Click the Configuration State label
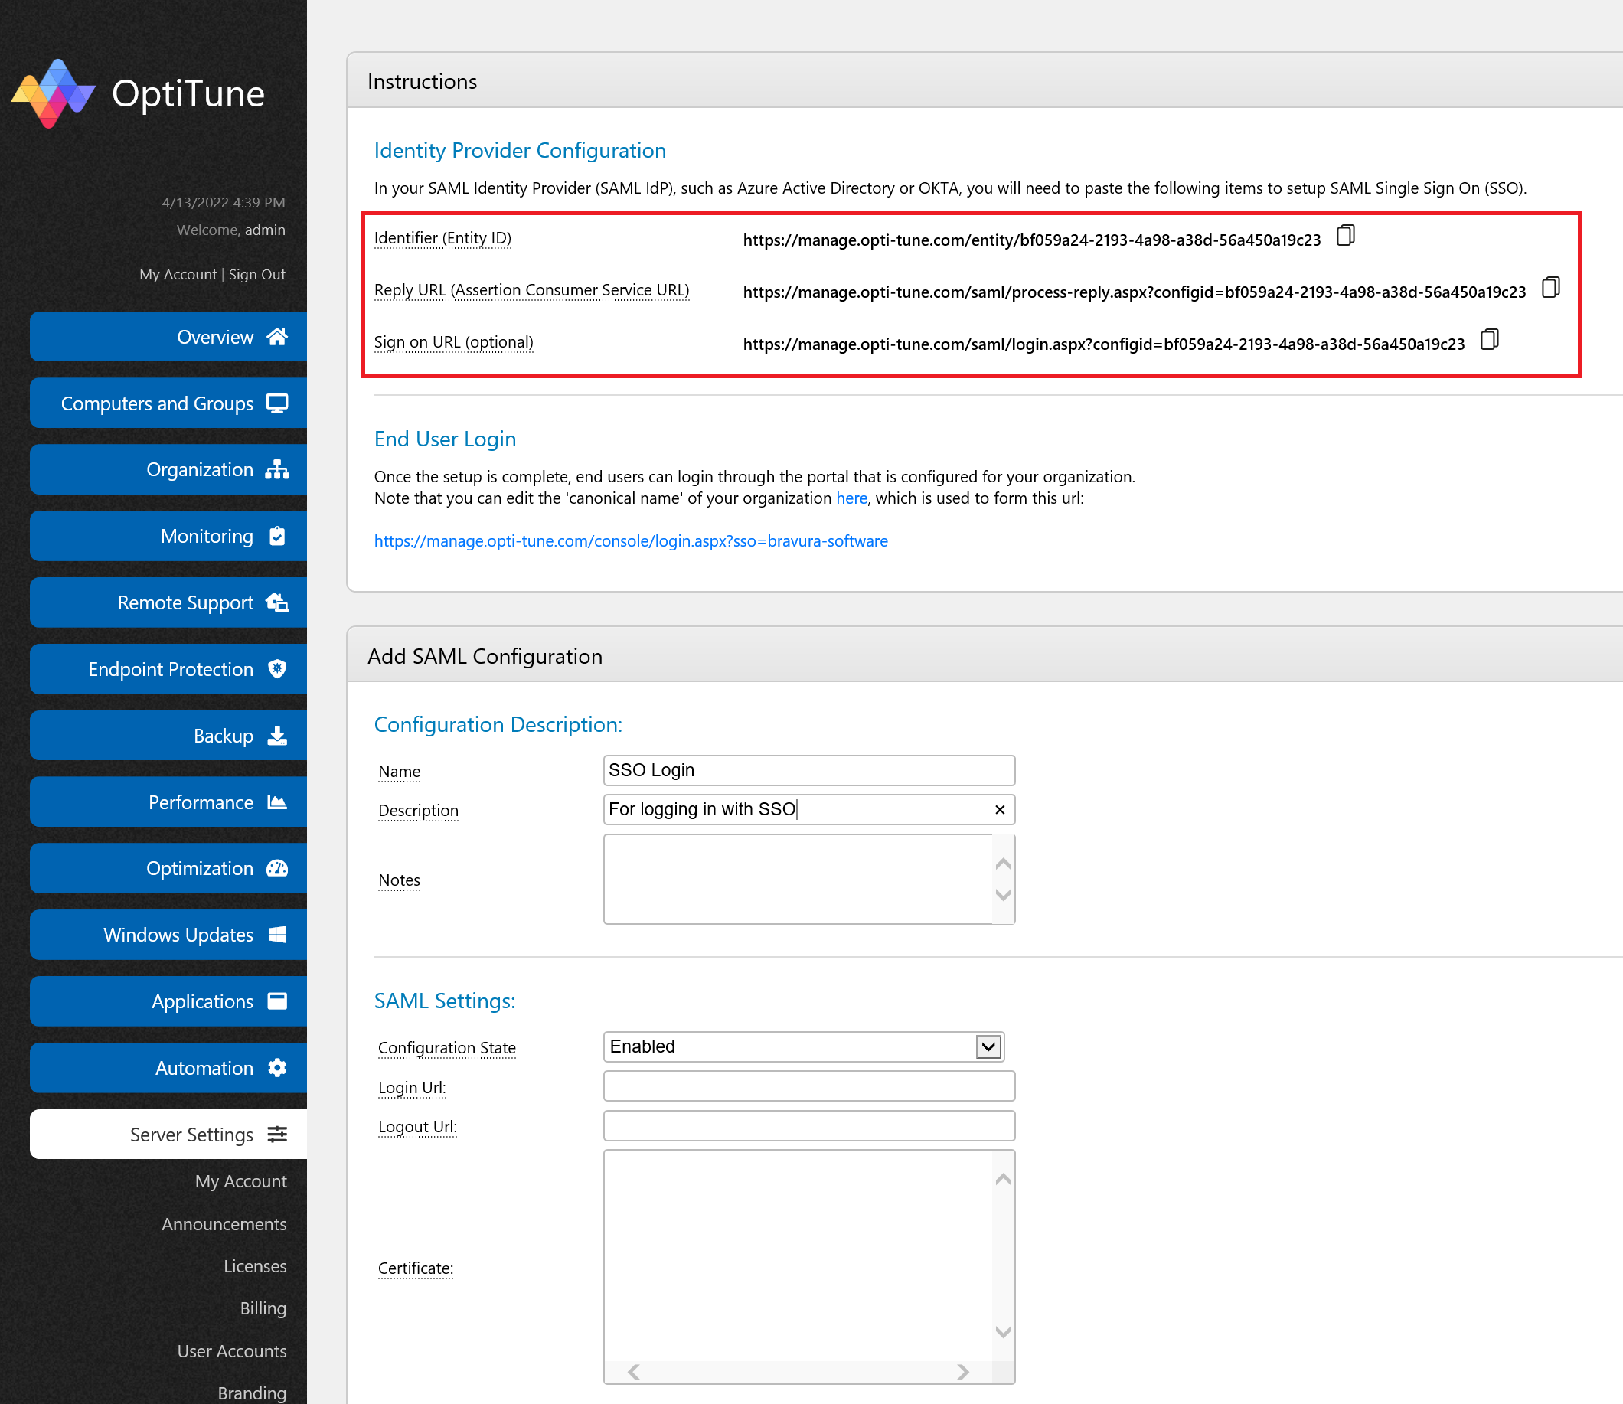1623x1404 pixels. click(446, 1048)
